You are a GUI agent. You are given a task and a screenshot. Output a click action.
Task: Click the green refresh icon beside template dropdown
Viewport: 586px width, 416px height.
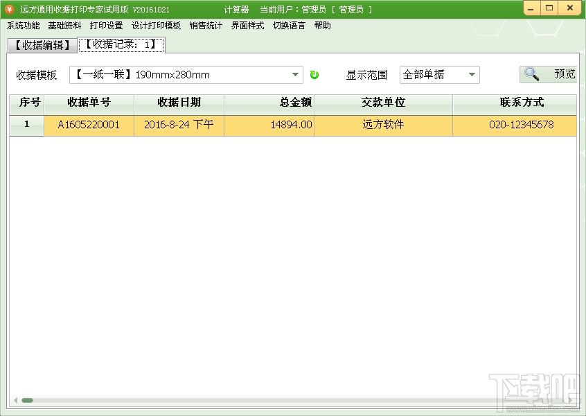click(x=314, y=75)
